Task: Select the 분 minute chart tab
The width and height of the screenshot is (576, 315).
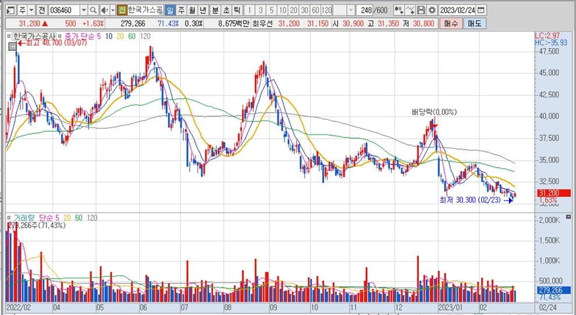Action: pyautogui.click(x=215, y=10)
